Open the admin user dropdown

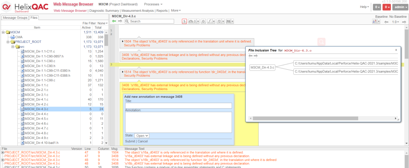pos(401,7)
